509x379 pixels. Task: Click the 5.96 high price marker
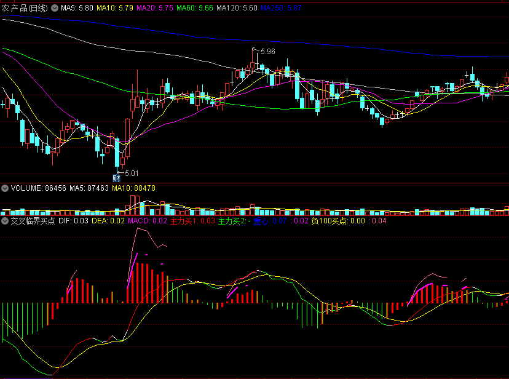coord(268,51)
